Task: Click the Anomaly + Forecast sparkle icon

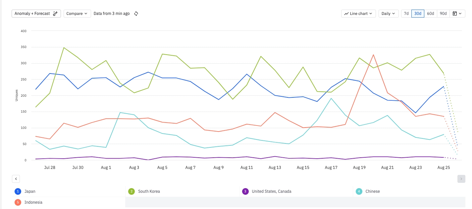Action: point(55,14)
